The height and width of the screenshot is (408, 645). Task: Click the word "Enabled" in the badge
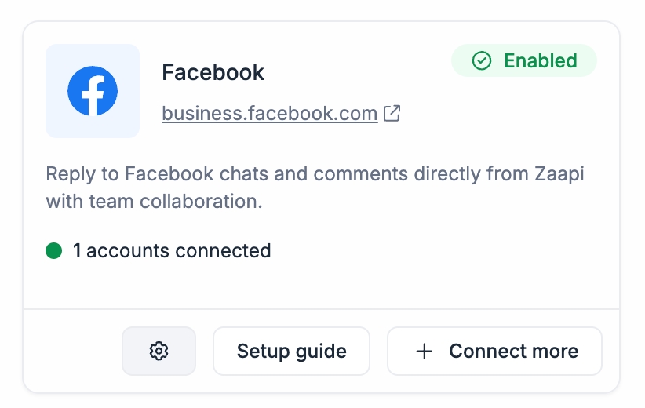click(x=540, y=61)
